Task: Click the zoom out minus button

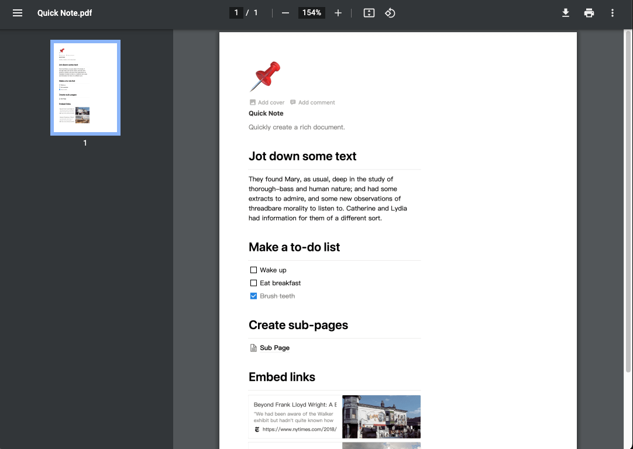Action: [x=285, y=13]
